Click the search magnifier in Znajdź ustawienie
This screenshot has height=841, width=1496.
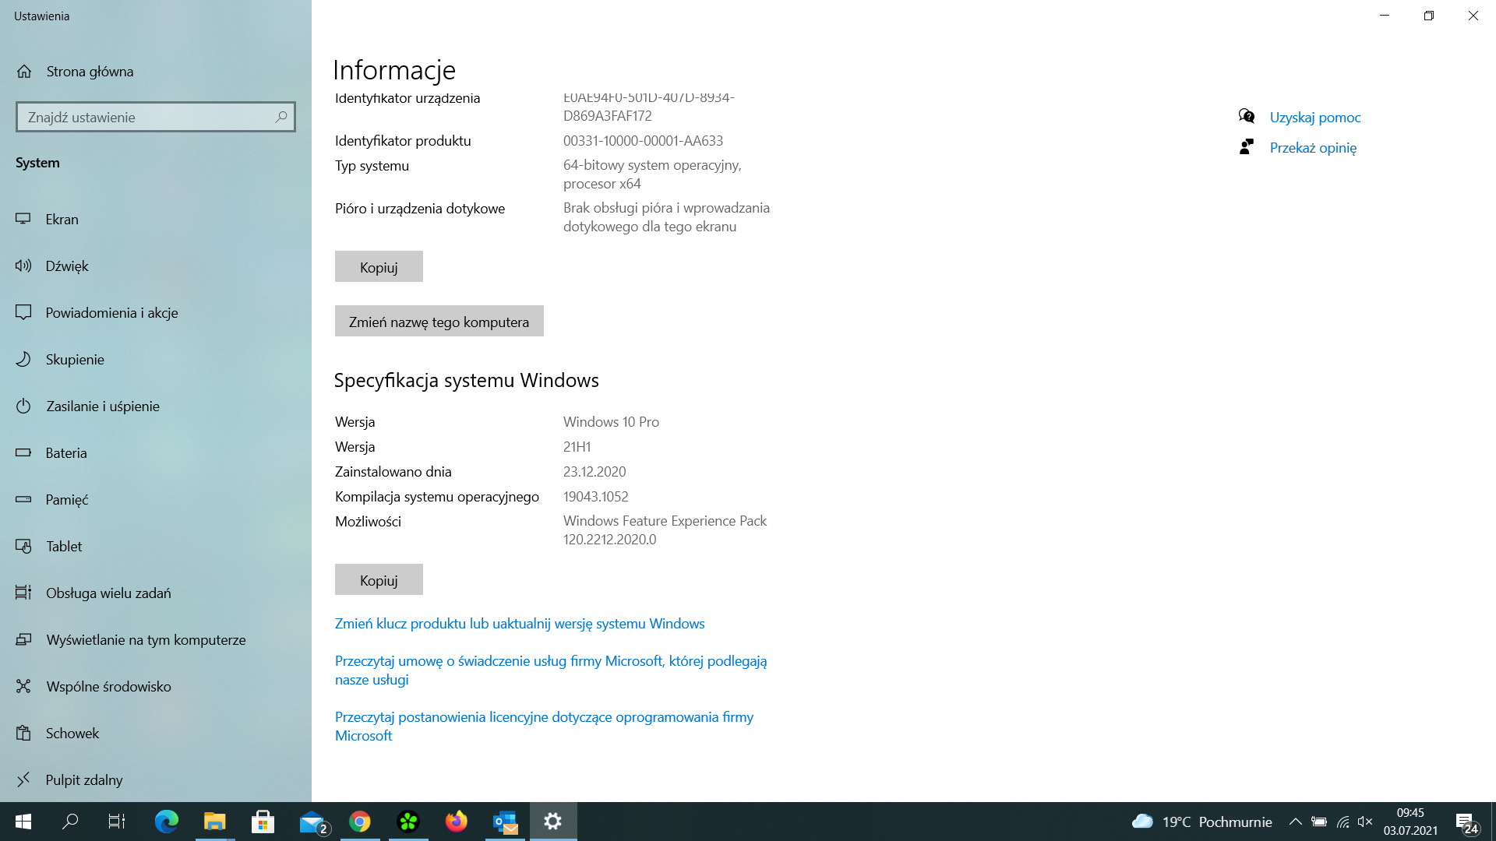(x=281, y=117)
